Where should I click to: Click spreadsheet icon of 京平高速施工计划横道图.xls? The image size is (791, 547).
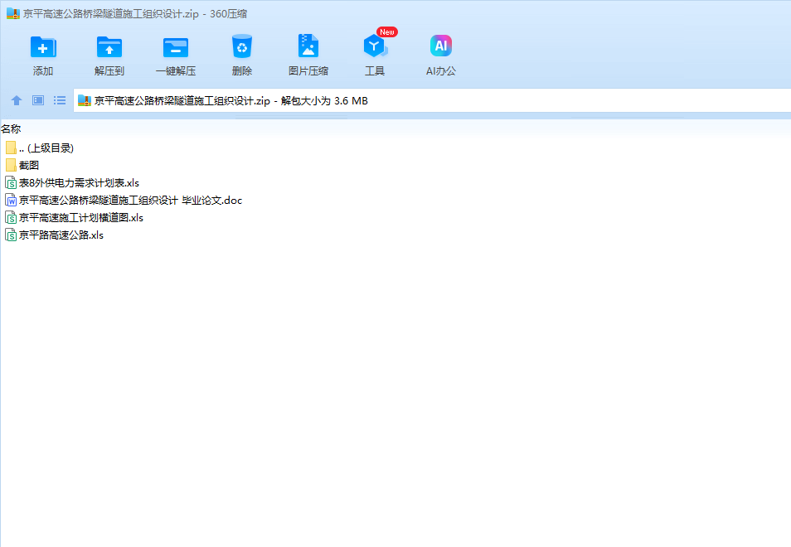coord(11,217)
